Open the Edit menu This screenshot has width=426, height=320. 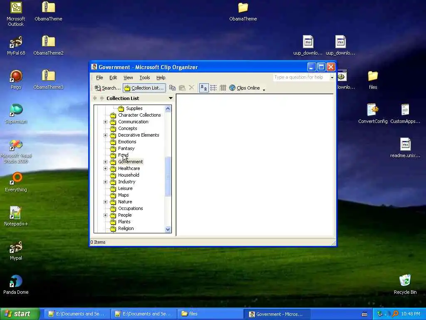(113, 77)
